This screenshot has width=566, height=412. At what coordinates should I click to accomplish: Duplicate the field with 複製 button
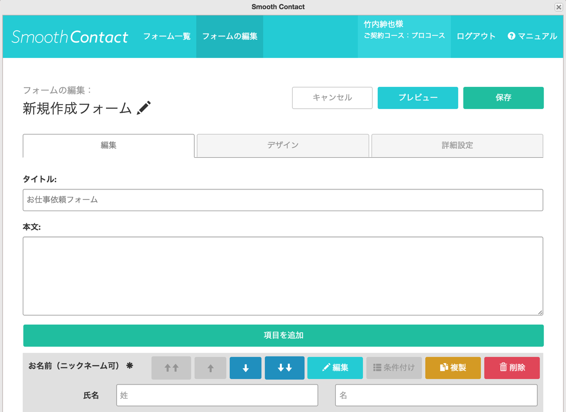click(453, 368)
